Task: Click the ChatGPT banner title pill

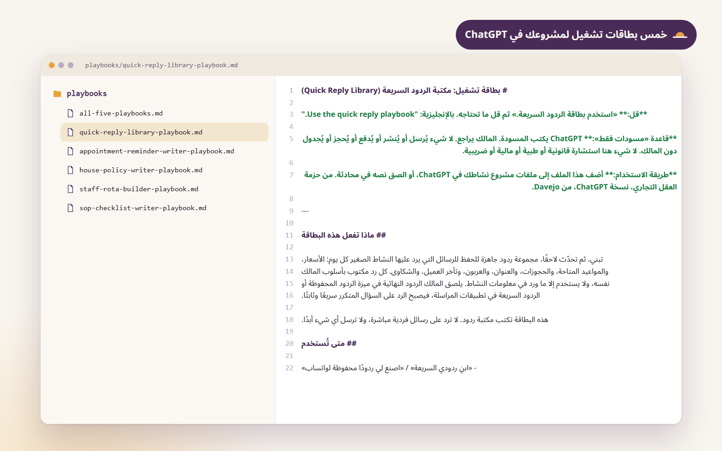Action: click(576, 35)
